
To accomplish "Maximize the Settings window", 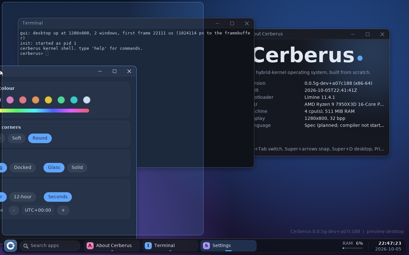I will coord(114,71).
